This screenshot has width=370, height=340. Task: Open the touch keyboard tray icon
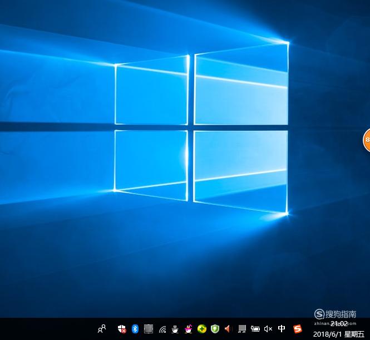coord(149,329)
